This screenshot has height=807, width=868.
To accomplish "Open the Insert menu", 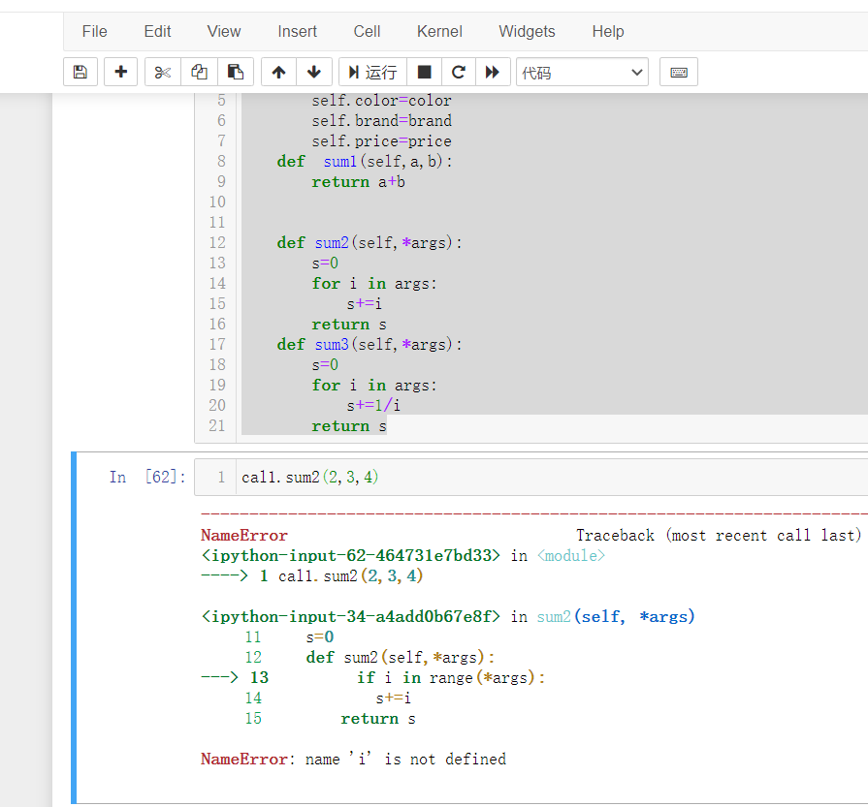I will tap(298, 32).
